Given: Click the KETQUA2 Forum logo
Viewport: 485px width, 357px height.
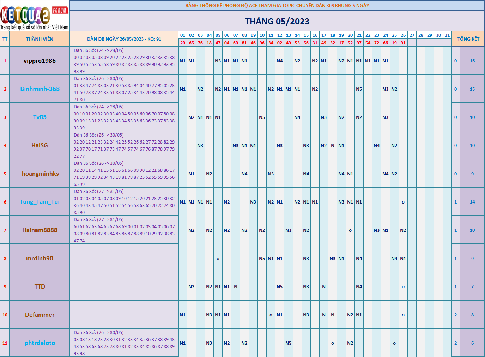Looking at the screenshot, I should click(35, 16).
